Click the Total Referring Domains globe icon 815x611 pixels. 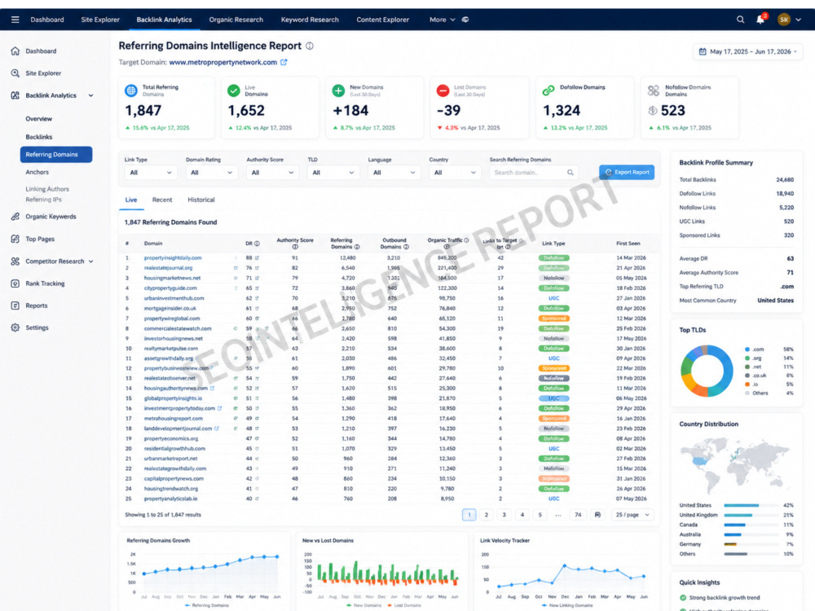pos(131,90)
